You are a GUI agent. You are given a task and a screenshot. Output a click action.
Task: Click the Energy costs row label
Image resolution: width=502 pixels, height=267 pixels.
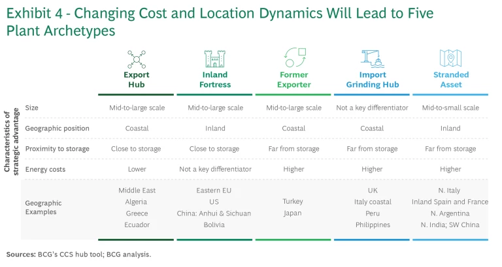[45, 169]
